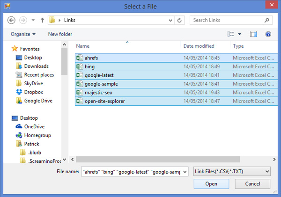This screenshot has height=197, width=281.
Task: Change your view icon
Action: [x=230, y=34]
